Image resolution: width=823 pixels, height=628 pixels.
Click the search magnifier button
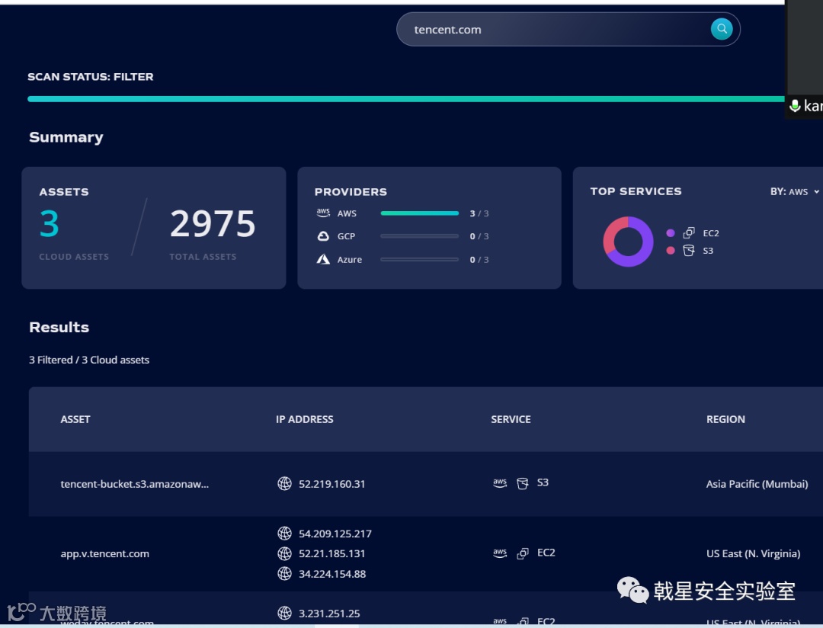pos(722,29)
